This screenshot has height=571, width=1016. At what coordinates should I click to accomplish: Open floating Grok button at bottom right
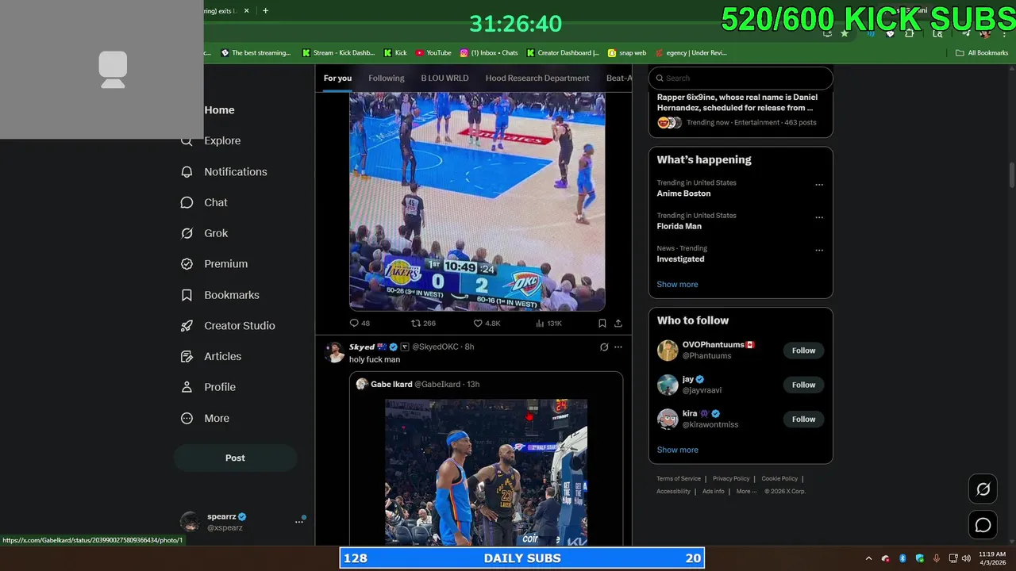pyautogui.click(x=983, y=489)
